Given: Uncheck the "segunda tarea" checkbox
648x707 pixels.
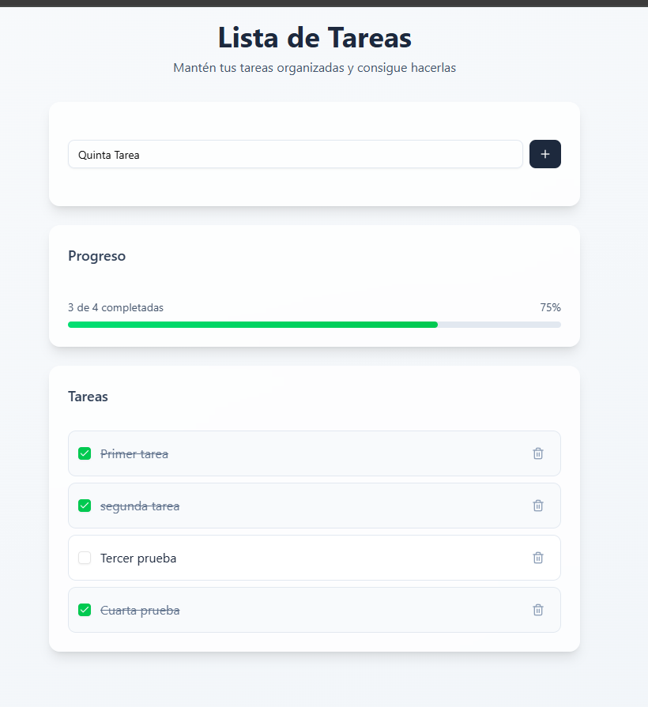Looking at the screenshot, I should pos(85,506).
